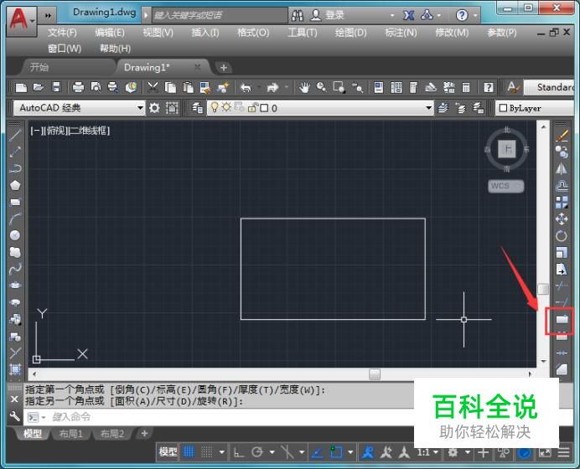Select the Rectangle draw tool
Viewport: 580px width, 469px height.
[x=15, y=202]
